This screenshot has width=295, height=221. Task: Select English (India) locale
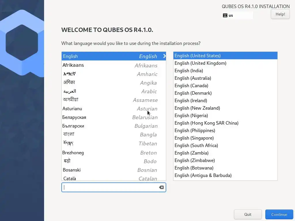tap(225, 71)
